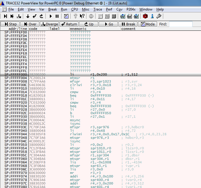Click the application menu icon beside File
The image size is (201, 188).
[4, 9]
